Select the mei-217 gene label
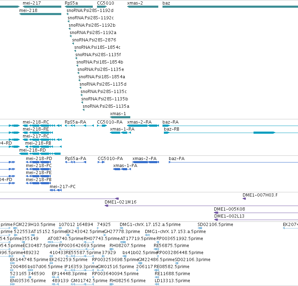298x286 pixels. pyautogui.click(x=32, y=3)
